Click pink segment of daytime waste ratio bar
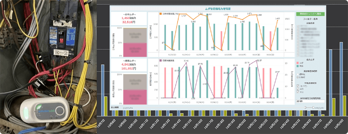This screenshot has width=348, height=134. (x=129, y=49)
